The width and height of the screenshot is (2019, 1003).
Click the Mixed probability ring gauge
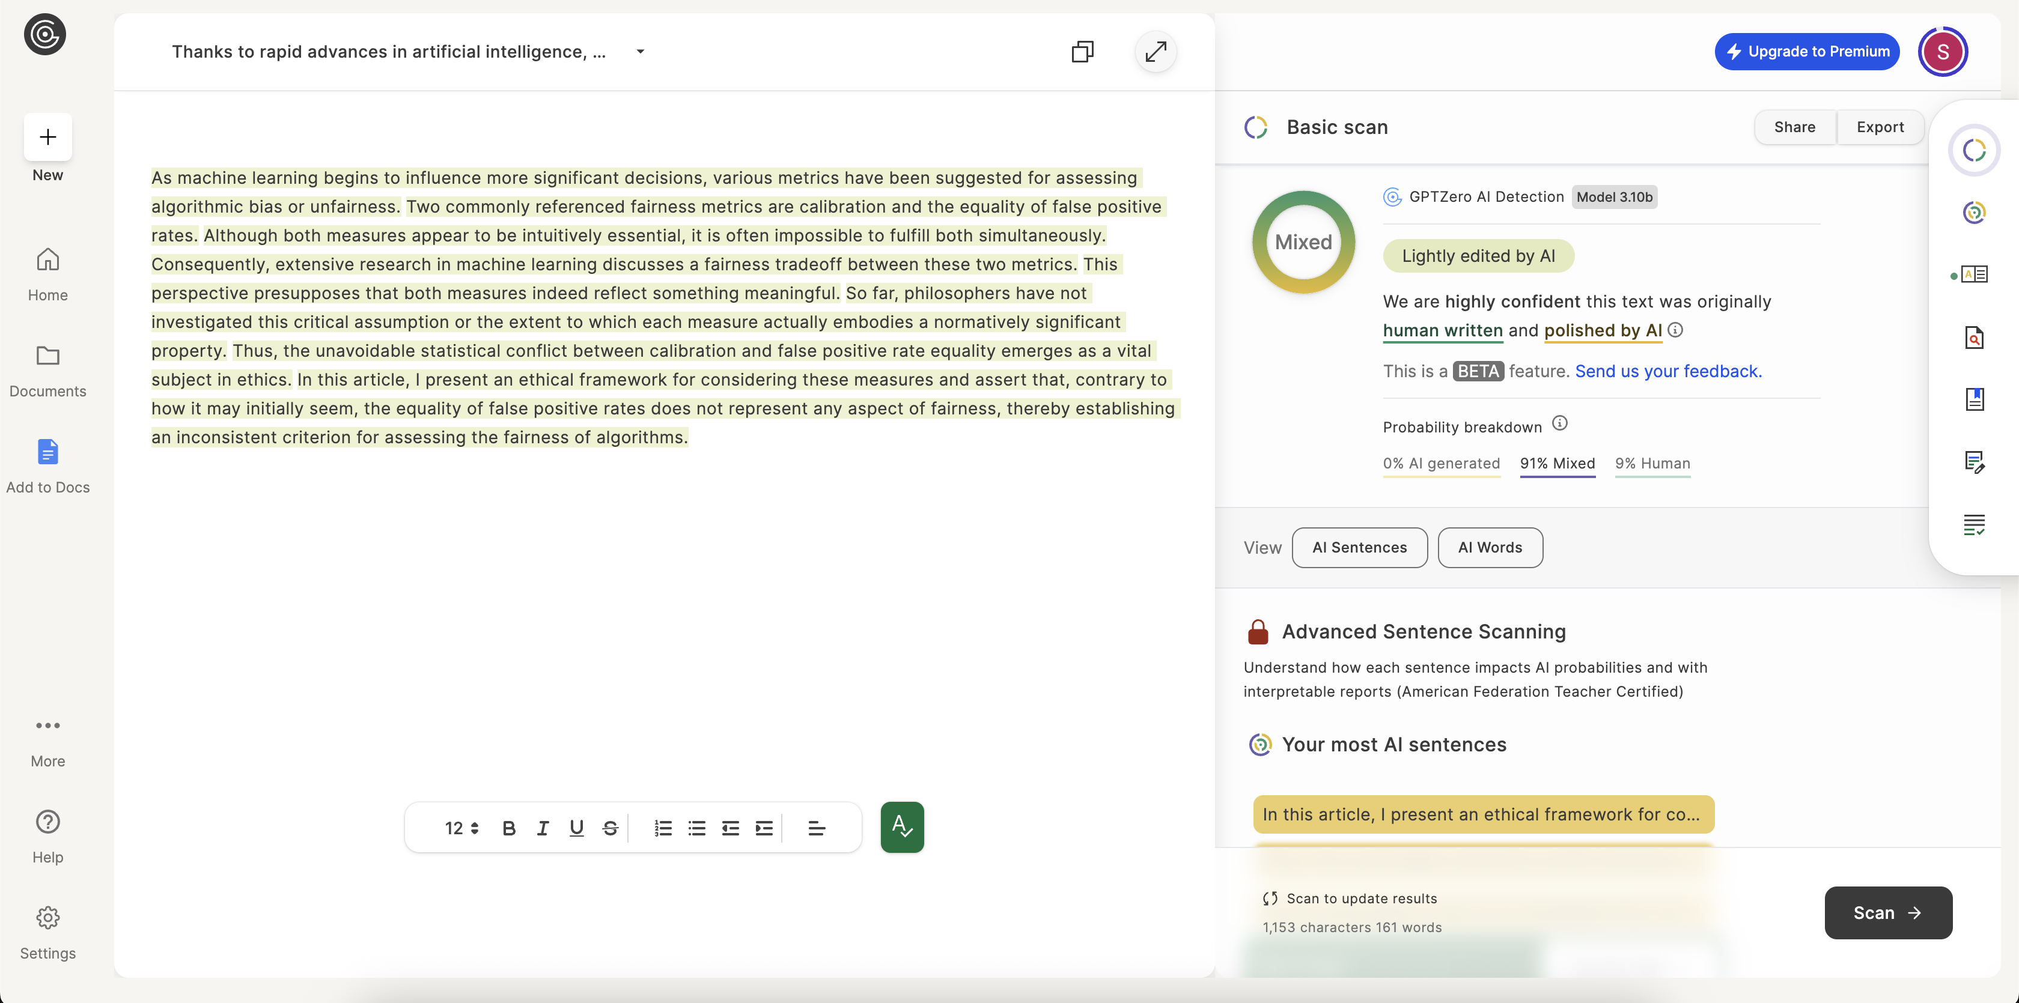coord(1303,241)
